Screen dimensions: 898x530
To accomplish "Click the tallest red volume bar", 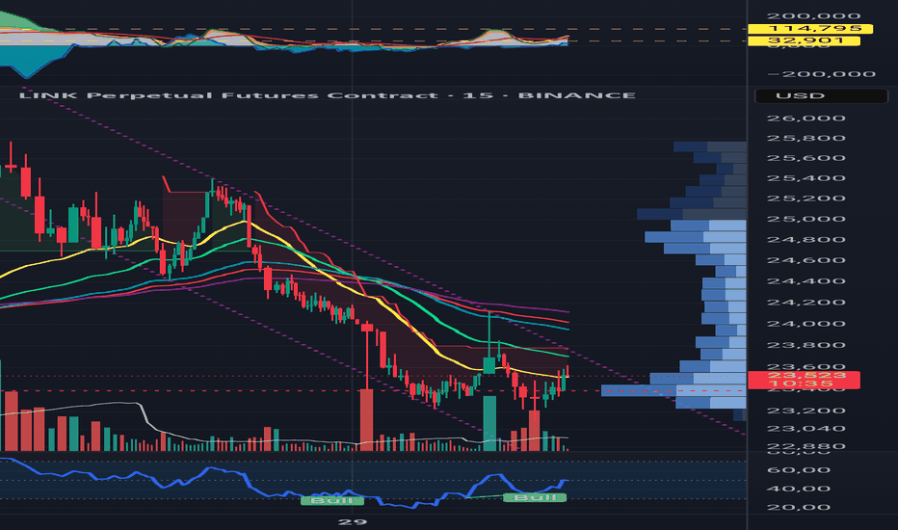I will pos(366,420).
